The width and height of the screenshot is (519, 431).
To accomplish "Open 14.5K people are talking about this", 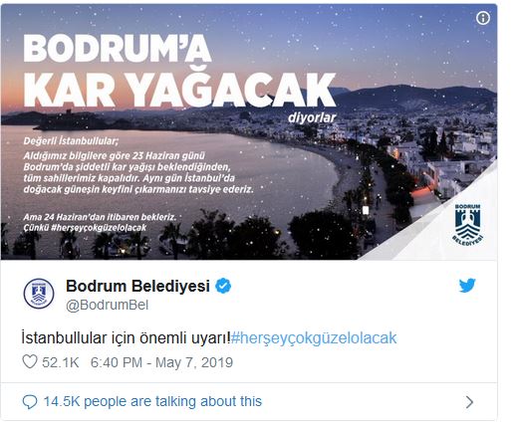I will pyautogui.click(x=152, y=401).
